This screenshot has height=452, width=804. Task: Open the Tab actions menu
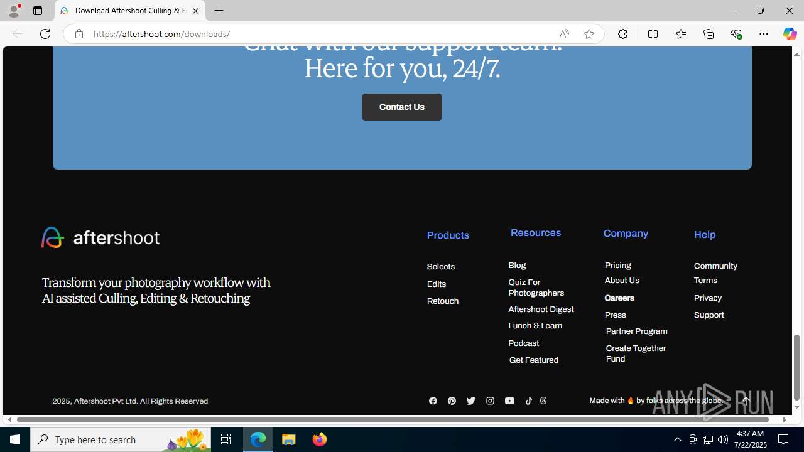click(38, 11)
